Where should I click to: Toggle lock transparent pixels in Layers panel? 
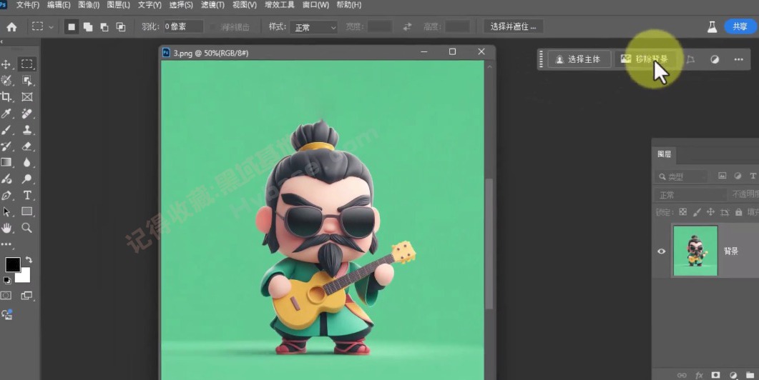(682, 212)
